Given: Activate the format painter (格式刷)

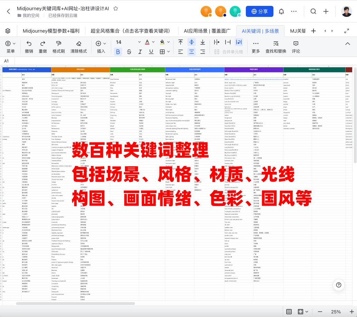Looking at the screenshot, I should click(x=58, y=47).
